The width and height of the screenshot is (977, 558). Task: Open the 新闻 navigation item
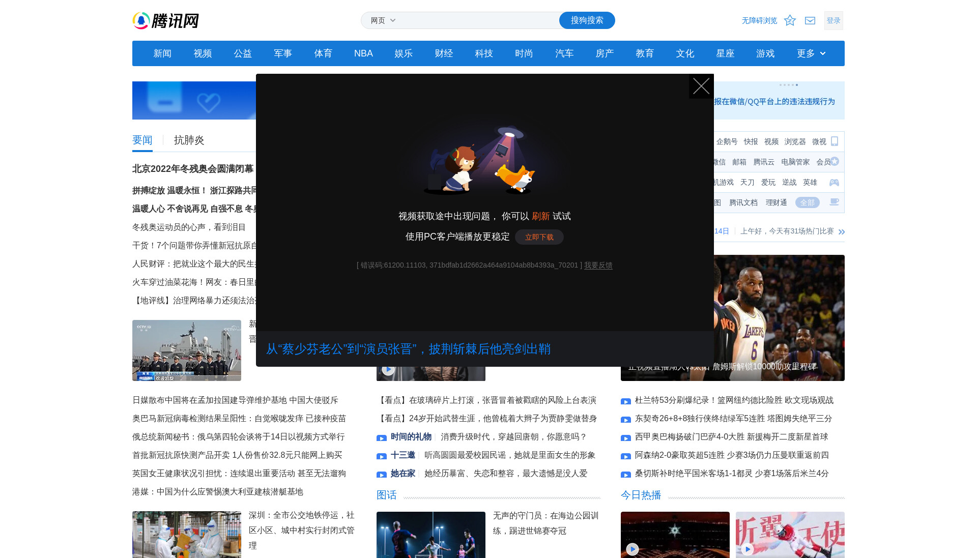point(162,53)
